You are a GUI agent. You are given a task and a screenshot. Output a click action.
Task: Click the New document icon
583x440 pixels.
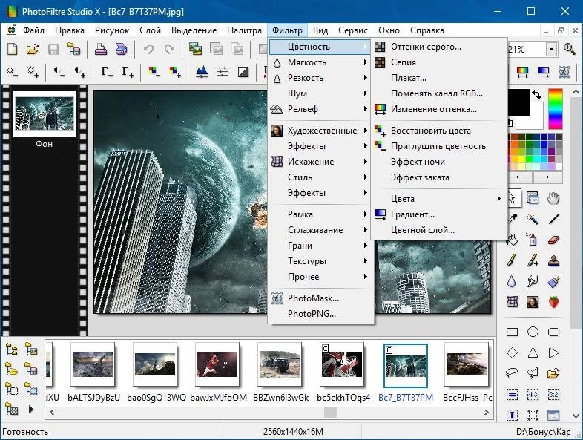(x=13, y=49)
